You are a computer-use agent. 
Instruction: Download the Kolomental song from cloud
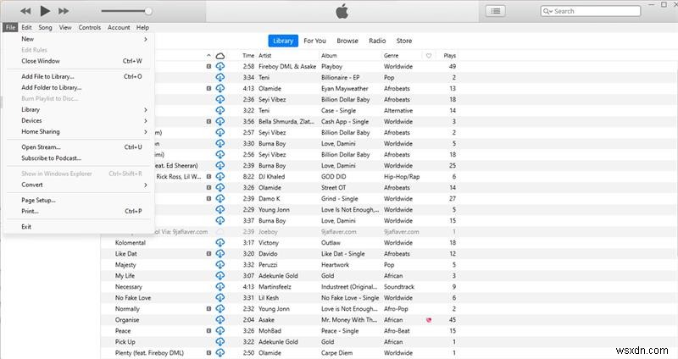220,243
